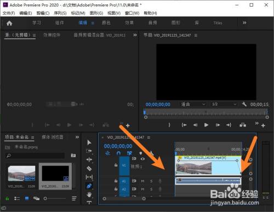The height and width of the screenshot is (212, 274).
Task: Open the 文件(F) menu
Action: click(9, 13)
